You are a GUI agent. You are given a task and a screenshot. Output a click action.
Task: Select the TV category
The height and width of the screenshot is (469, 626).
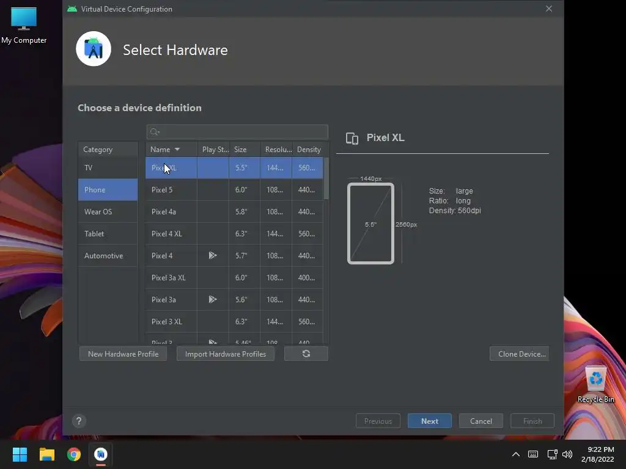(108, 168)
